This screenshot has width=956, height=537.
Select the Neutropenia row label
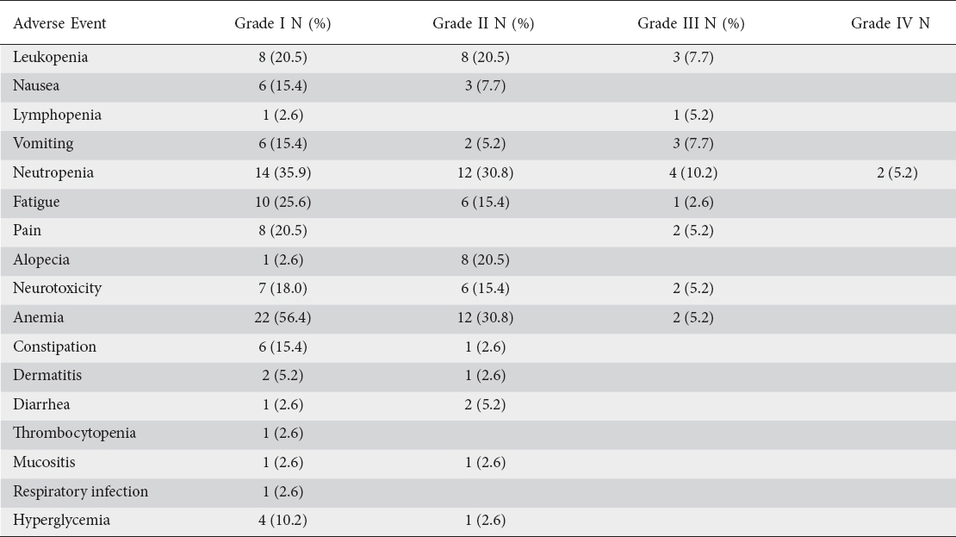[53, 173]
